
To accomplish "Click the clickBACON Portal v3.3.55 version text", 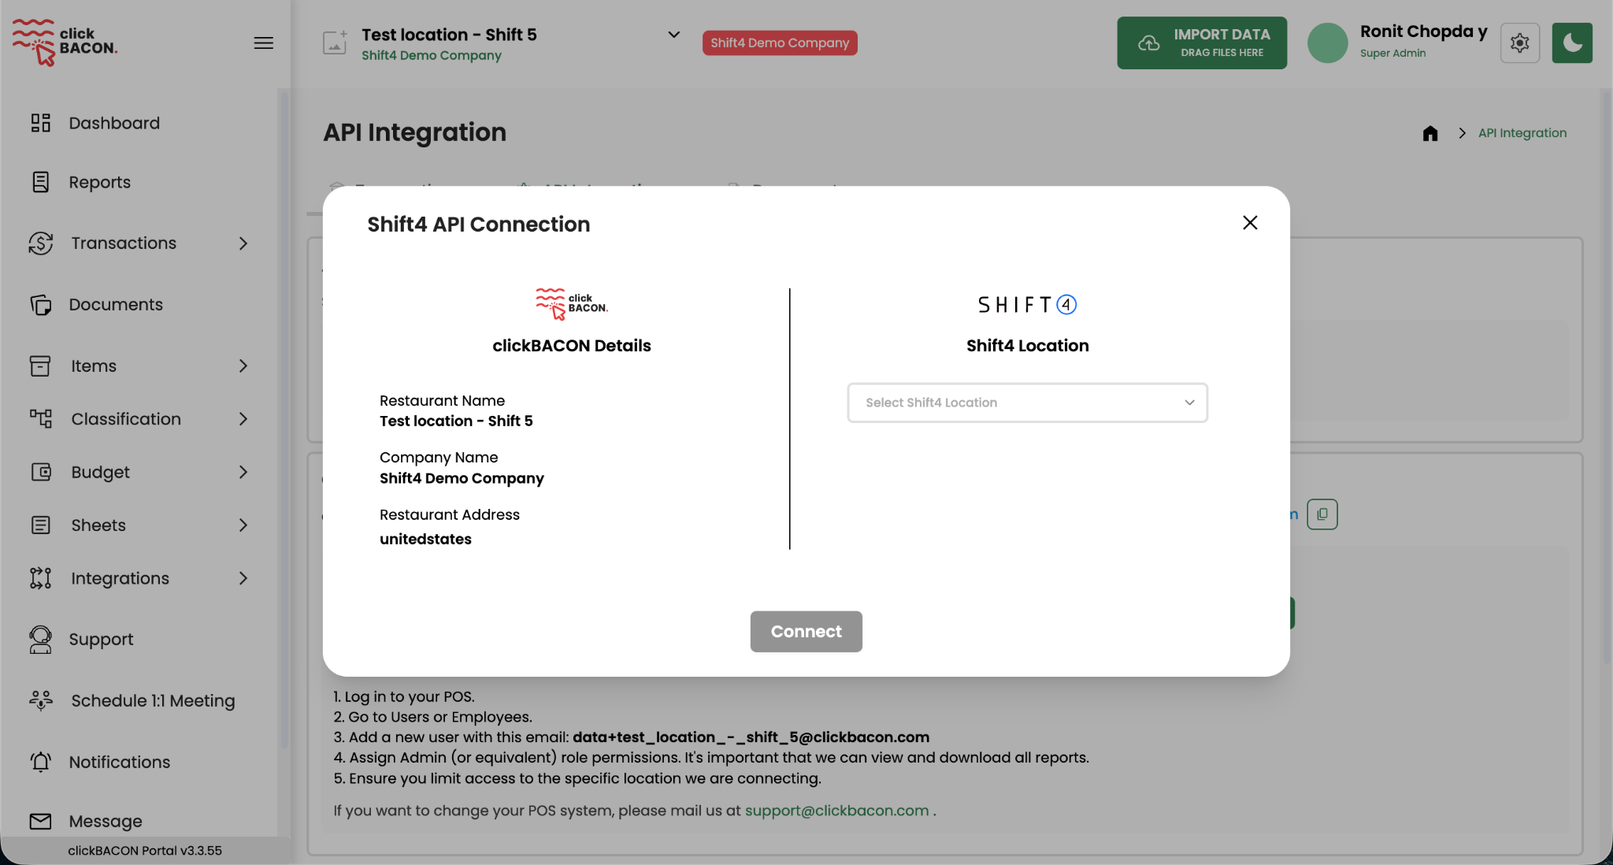I will [x=145, y=851].
